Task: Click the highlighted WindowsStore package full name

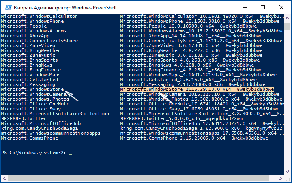Action: 197,89
